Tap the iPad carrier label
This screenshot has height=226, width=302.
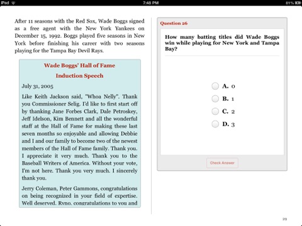[x=5, y=3]
